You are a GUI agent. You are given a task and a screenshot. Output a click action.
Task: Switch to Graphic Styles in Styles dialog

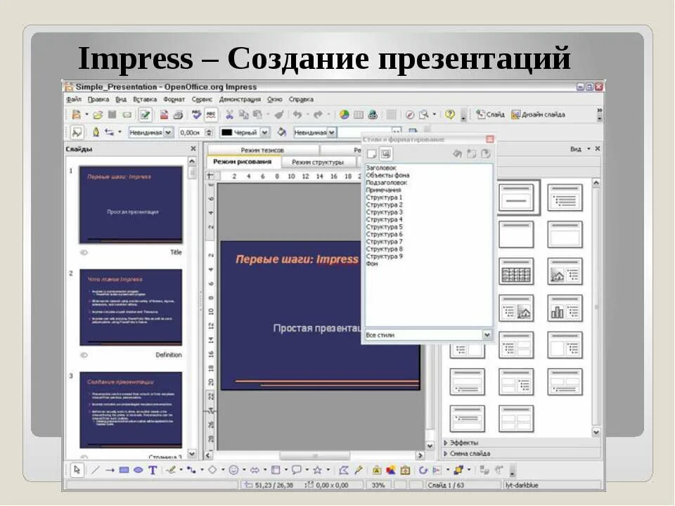[x=371, y=154]
